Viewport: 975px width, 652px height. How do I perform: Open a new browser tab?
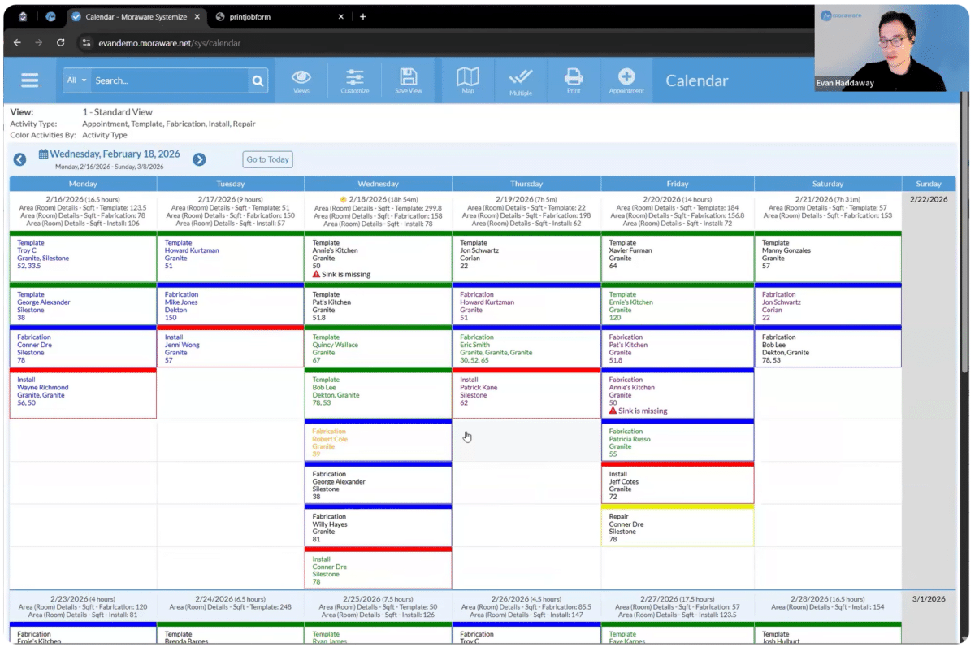pos(362,16)
